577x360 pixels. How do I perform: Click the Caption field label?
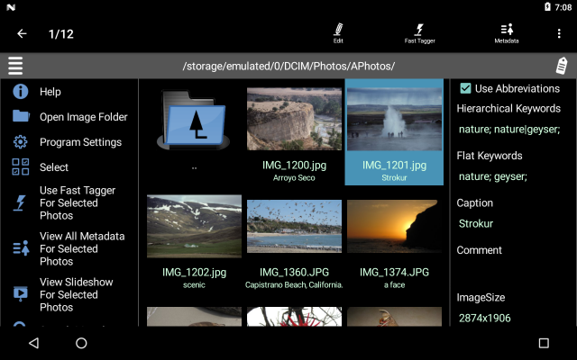click(x=475, y=202)
